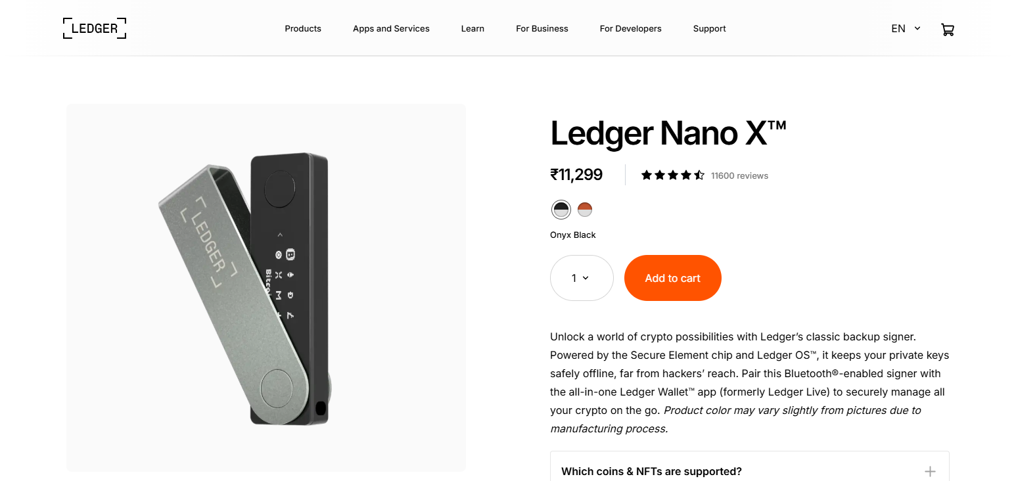Open the Learn menu
1016x481 pixels.
473,28
